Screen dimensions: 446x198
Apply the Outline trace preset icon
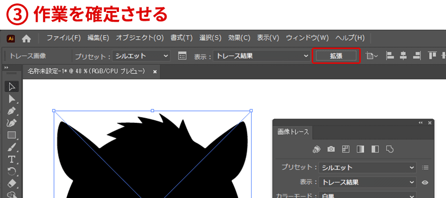pos(390,149)
